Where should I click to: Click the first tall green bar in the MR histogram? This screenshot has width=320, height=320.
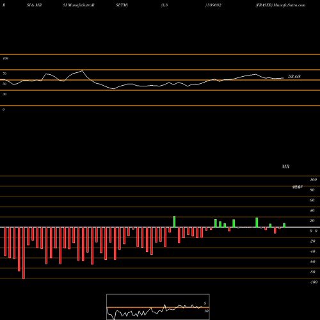click(x=174, y=222)
